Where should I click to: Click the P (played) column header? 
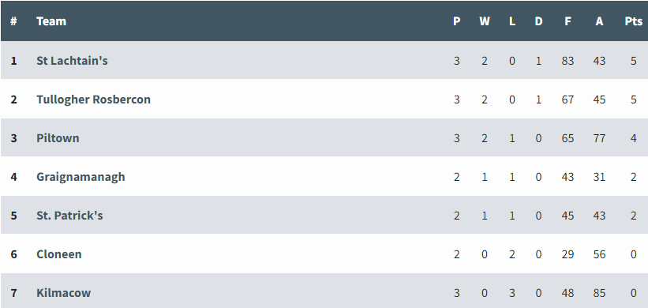(x=457, y=21)
